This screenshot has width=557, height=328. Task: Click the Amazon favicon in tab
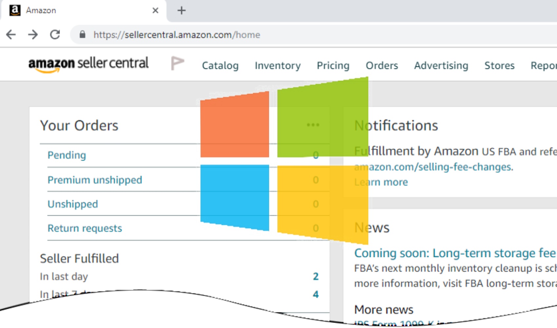coord(15,10)
